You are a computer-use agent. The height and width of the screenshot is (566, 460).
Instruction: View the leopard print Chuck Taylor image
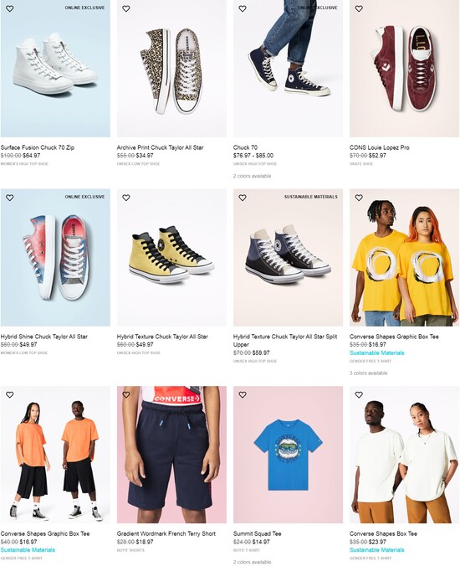(x=171, y=69)
